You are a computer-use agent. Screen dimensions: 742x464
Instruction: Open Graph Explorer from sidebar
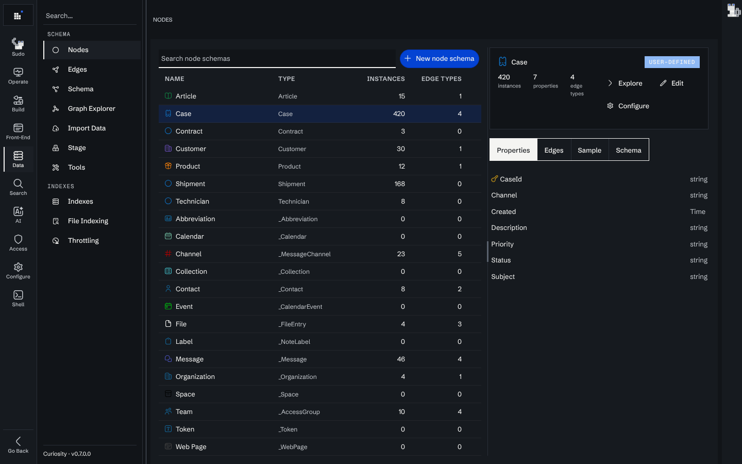click(92, 109)
